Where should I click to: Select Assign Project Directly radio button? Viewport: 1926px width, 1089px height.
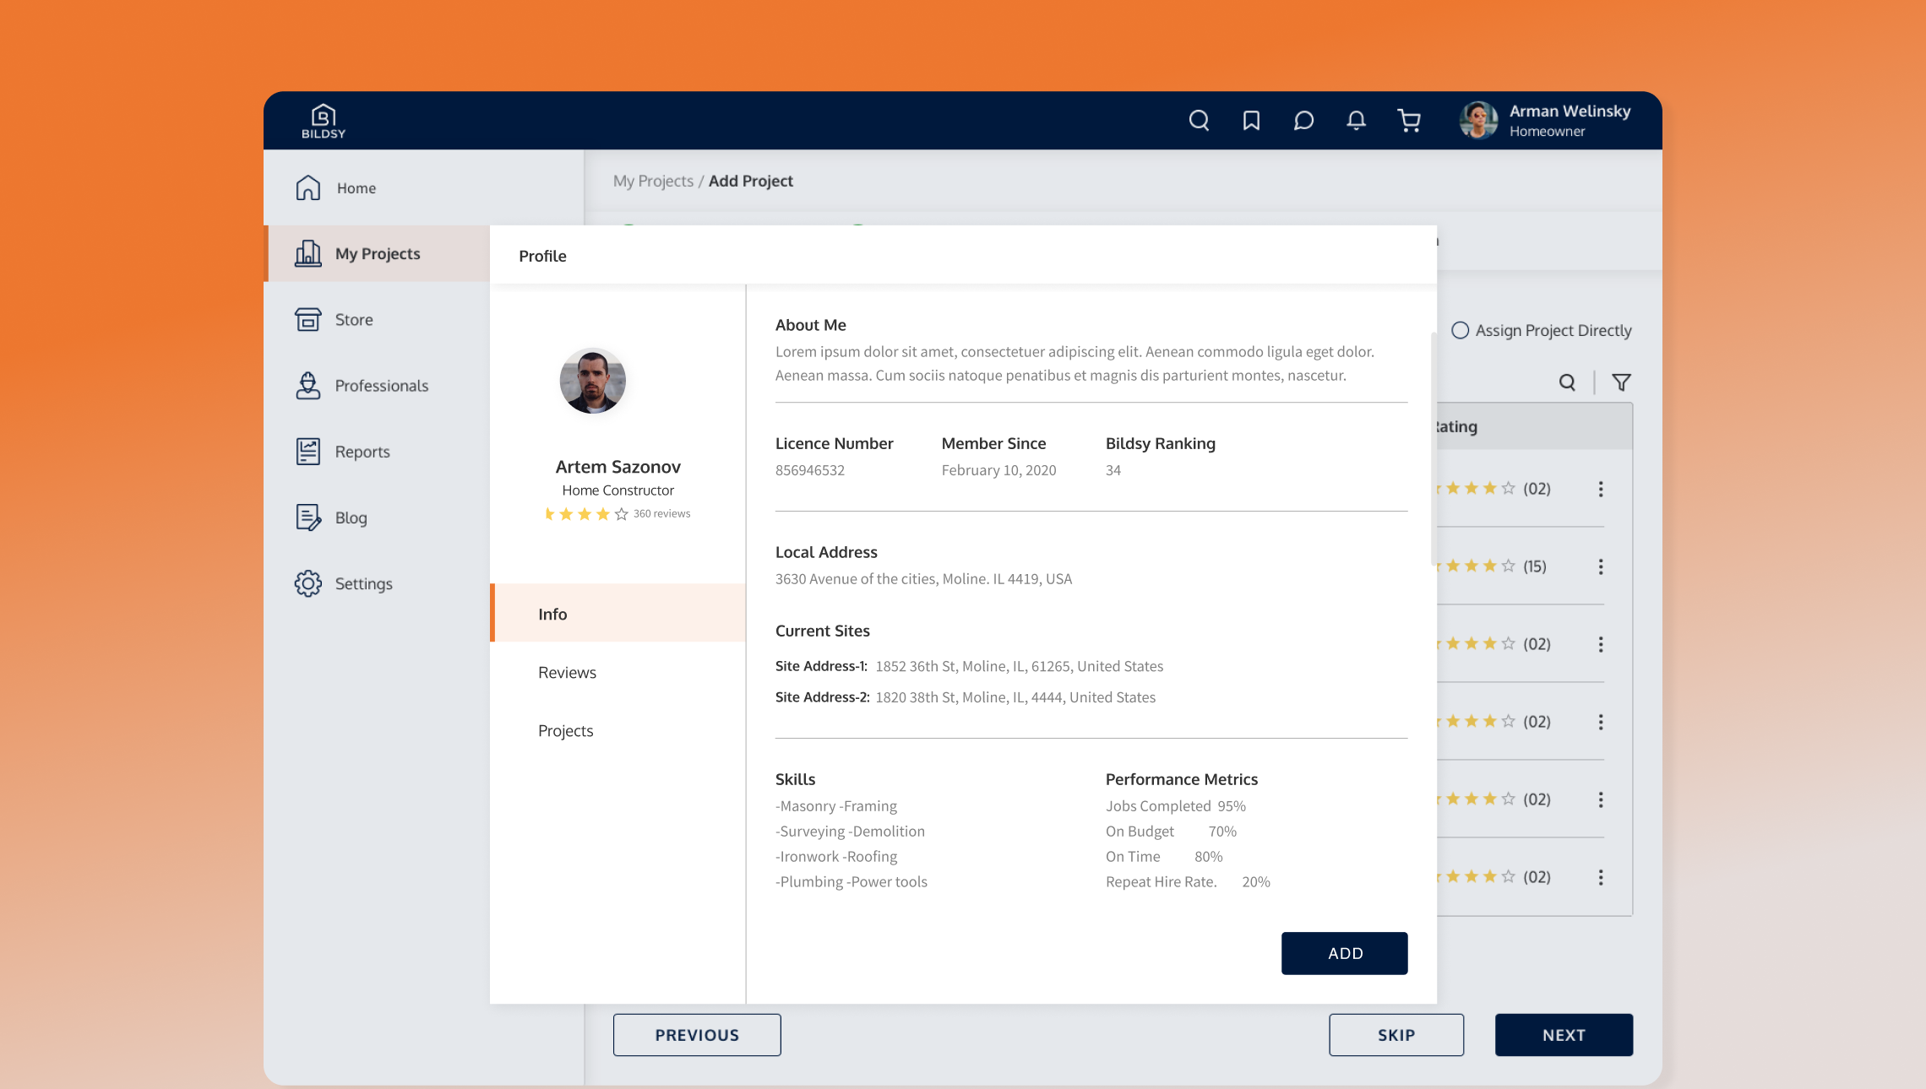pos(1460,330)
